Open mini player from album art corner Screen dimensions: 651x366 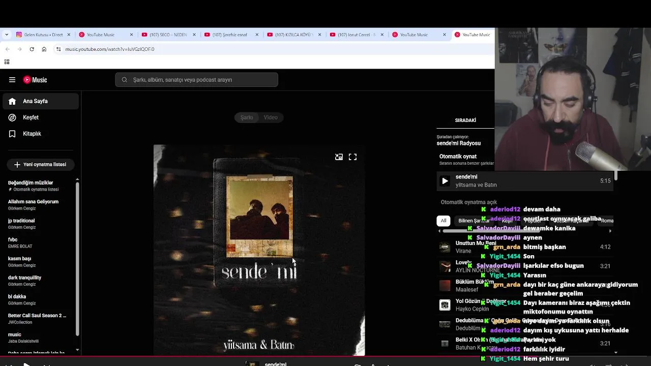tap(339, 157)
